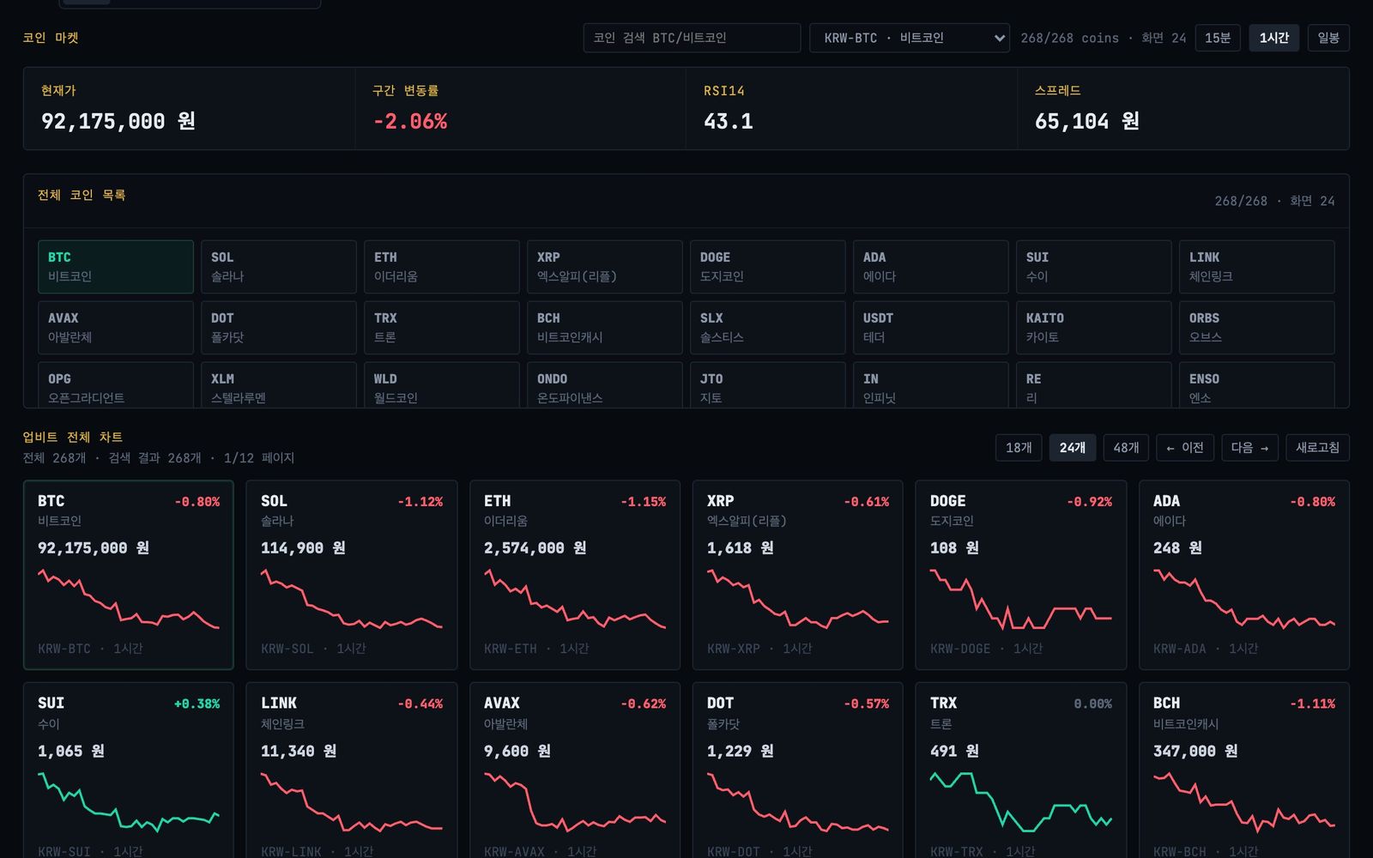Show 48개 charts per page
This screenshot has height=858, width=1373.
(1126, 448)
